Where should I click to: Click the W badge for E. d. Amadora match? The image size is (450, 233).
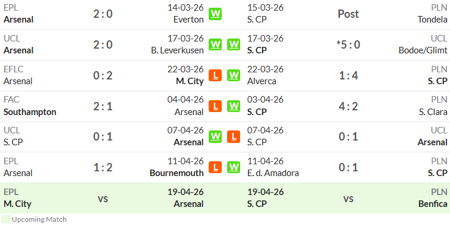click(x=234, y=167)
